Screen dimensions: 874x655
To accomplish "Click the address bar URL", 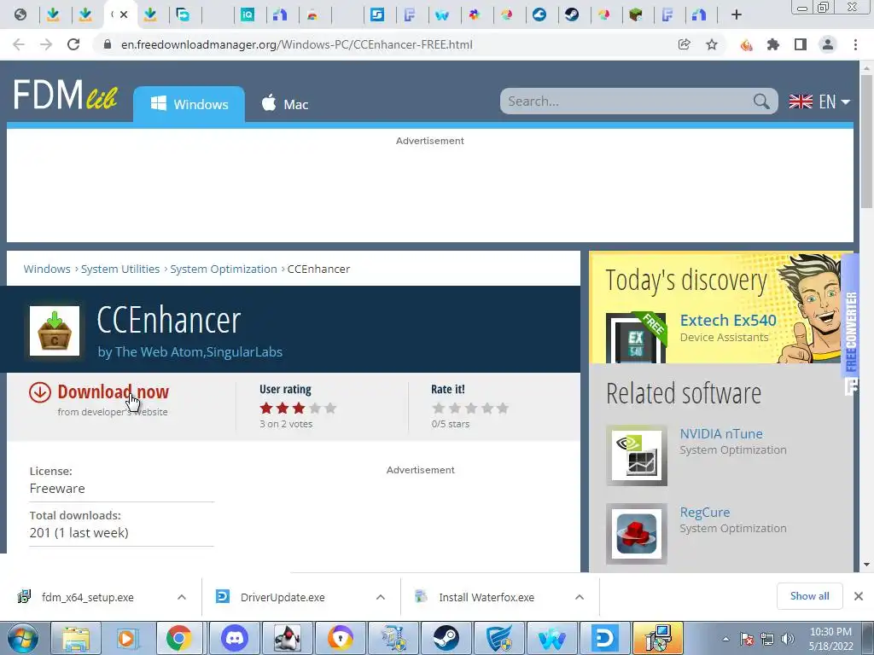I will coord(296,44).
